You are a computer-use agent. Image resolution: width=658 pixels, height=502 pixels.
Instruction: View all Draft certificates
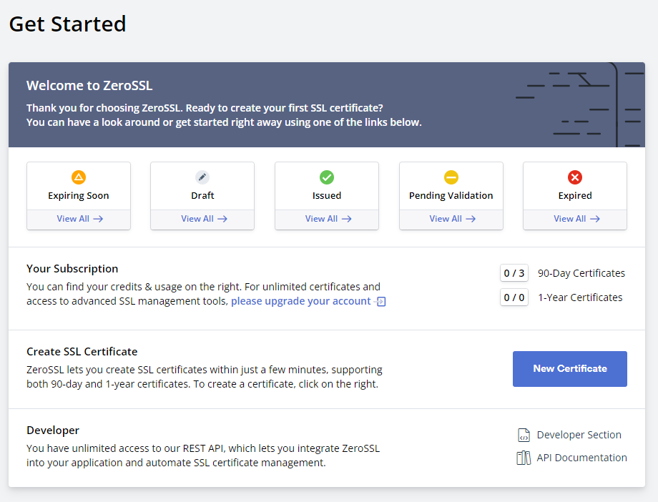204,219
